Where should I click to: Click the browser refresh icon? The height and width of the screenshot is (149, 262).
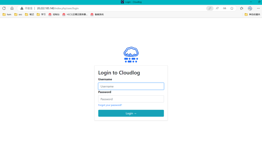[4, 8]
